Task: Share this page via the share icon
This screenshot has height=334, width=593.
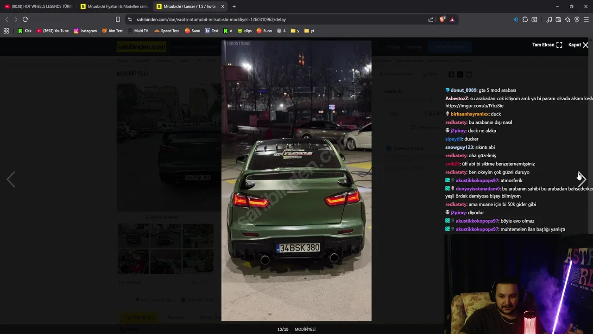Action: pyautogui.click(x=431, y=19)
